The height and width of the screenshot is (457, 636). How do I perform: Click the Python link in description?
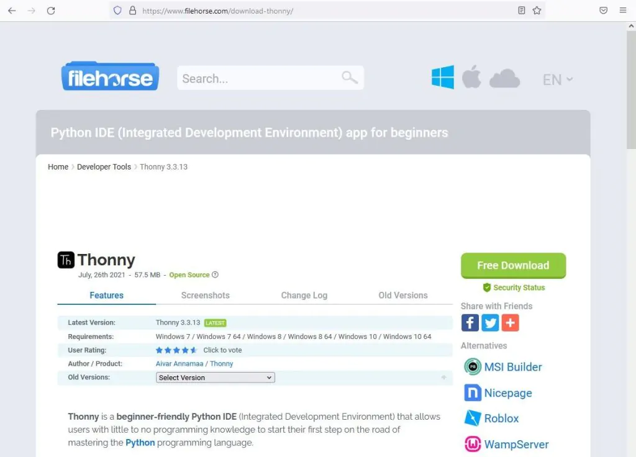coord(140,442)
